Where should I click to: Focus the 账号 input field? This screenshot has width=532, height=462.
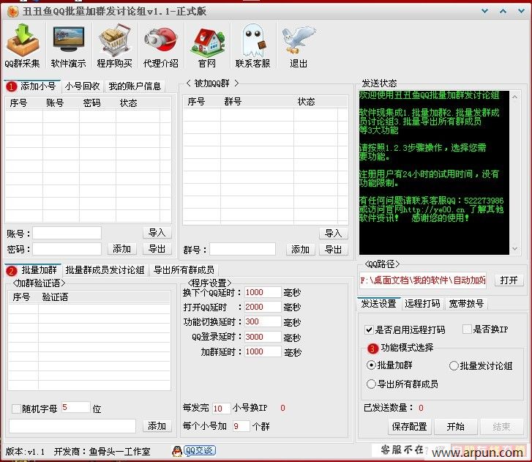(67, 234)
